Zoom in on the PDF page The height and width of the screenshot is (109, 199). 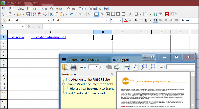point(153,67)
